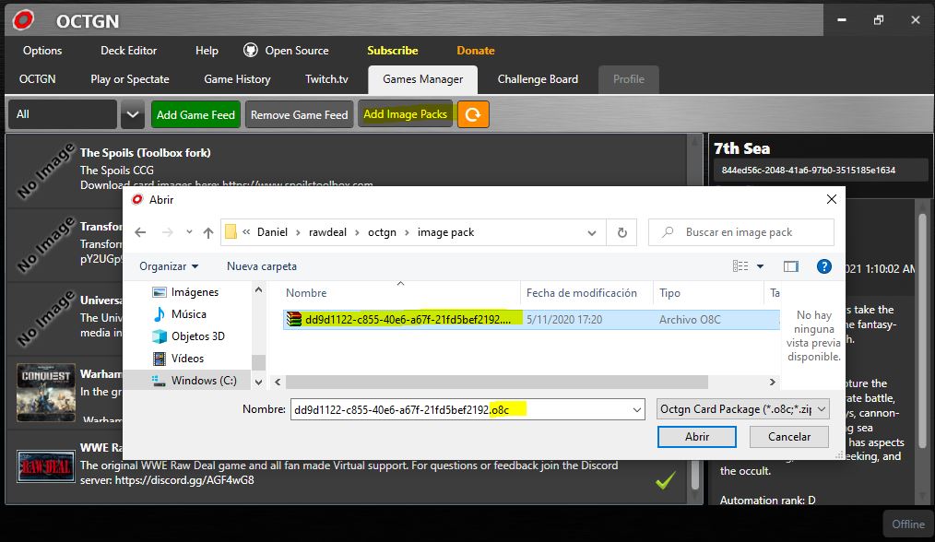The image size is (935, 542).
Task: Open the Deck Editor menu
Action: [x=129, y=51]
